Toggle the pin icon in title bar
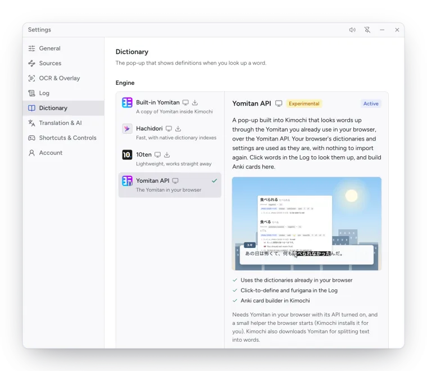Image resolution: width=427 pixels, height=371 pixels. [x=367, y=30]
